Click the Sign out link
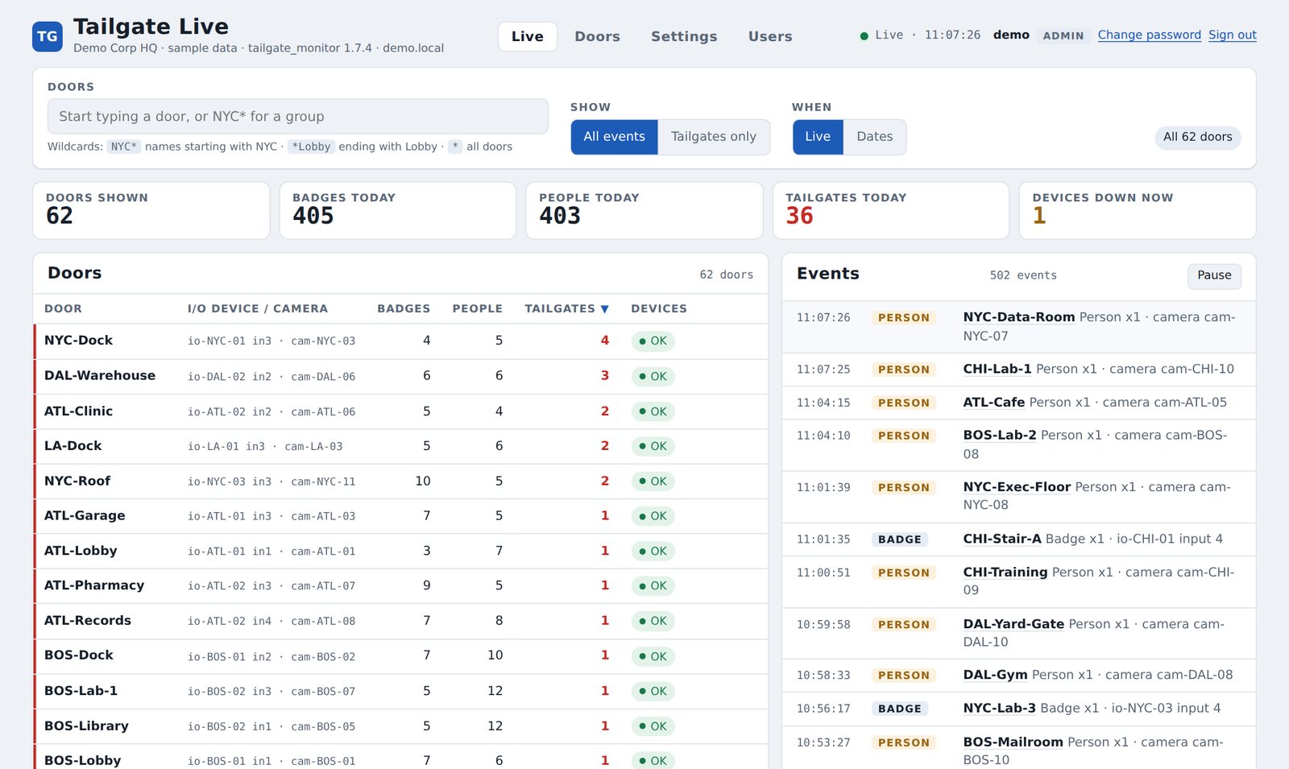The width and height of the screenshot is (1289, 769). coord(1233,35)
